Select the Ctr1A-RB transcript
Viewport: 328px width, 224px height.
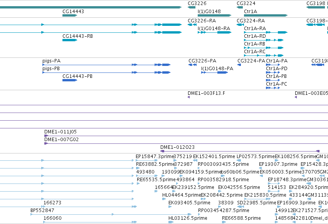(264, 48)
